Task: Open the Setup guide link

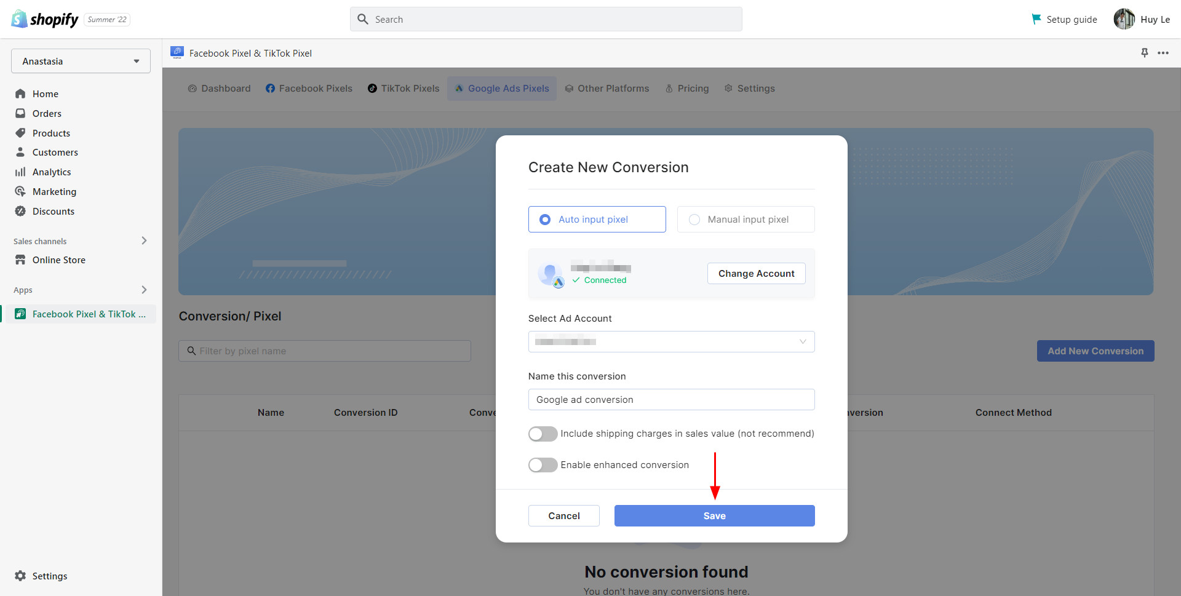Action: click(1072, 19)
